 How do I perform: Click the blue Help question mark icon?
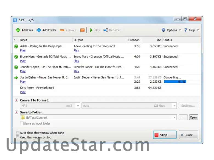pyautogui.click(x=185, y=30)
